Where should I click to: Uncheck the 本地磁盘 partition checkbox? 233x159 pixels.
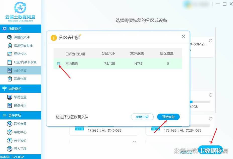coord(59,63)
